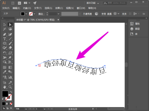The image size is (149, 111).
Task: Select the Slice tool
Action: (x=10, y=83)
